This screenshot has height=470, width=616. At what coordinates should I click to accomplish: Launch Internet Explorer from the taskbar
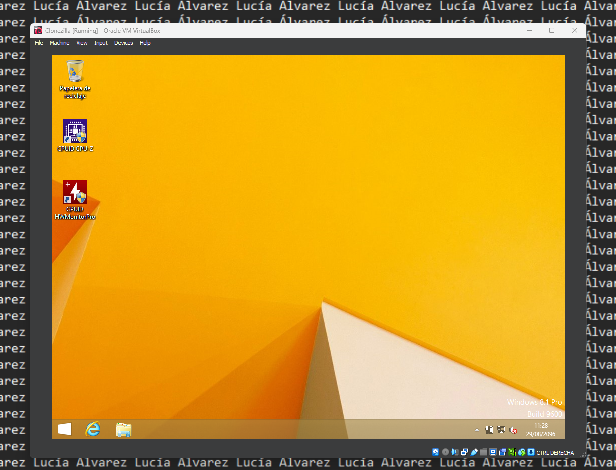pyautogui.click(x=93, y=429)
